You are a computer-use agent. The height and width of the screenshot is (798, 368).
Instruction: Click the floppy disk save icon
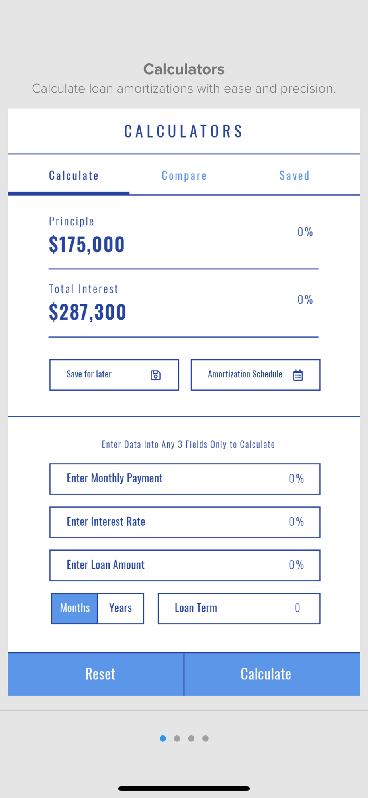[x=155, y=375]
